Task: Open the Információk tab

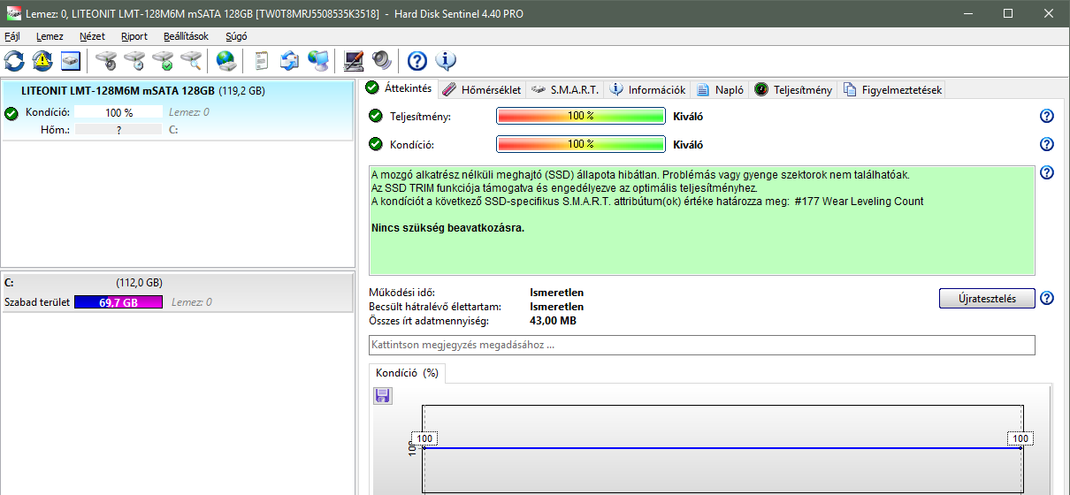Action: point(647,89)
